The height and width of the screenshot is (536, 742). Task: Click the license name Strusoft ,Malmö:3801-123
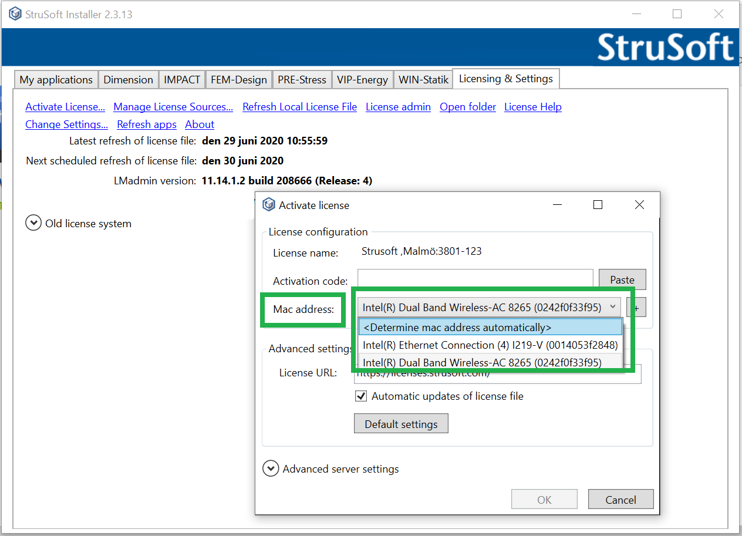coord(421,251)
